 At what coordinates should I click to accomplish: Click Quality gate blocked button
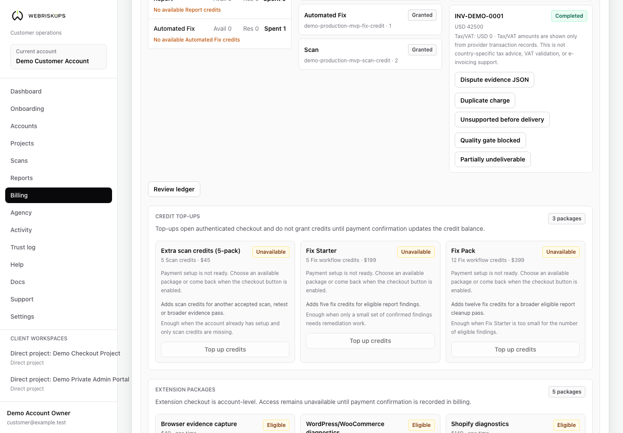(490, 140)
